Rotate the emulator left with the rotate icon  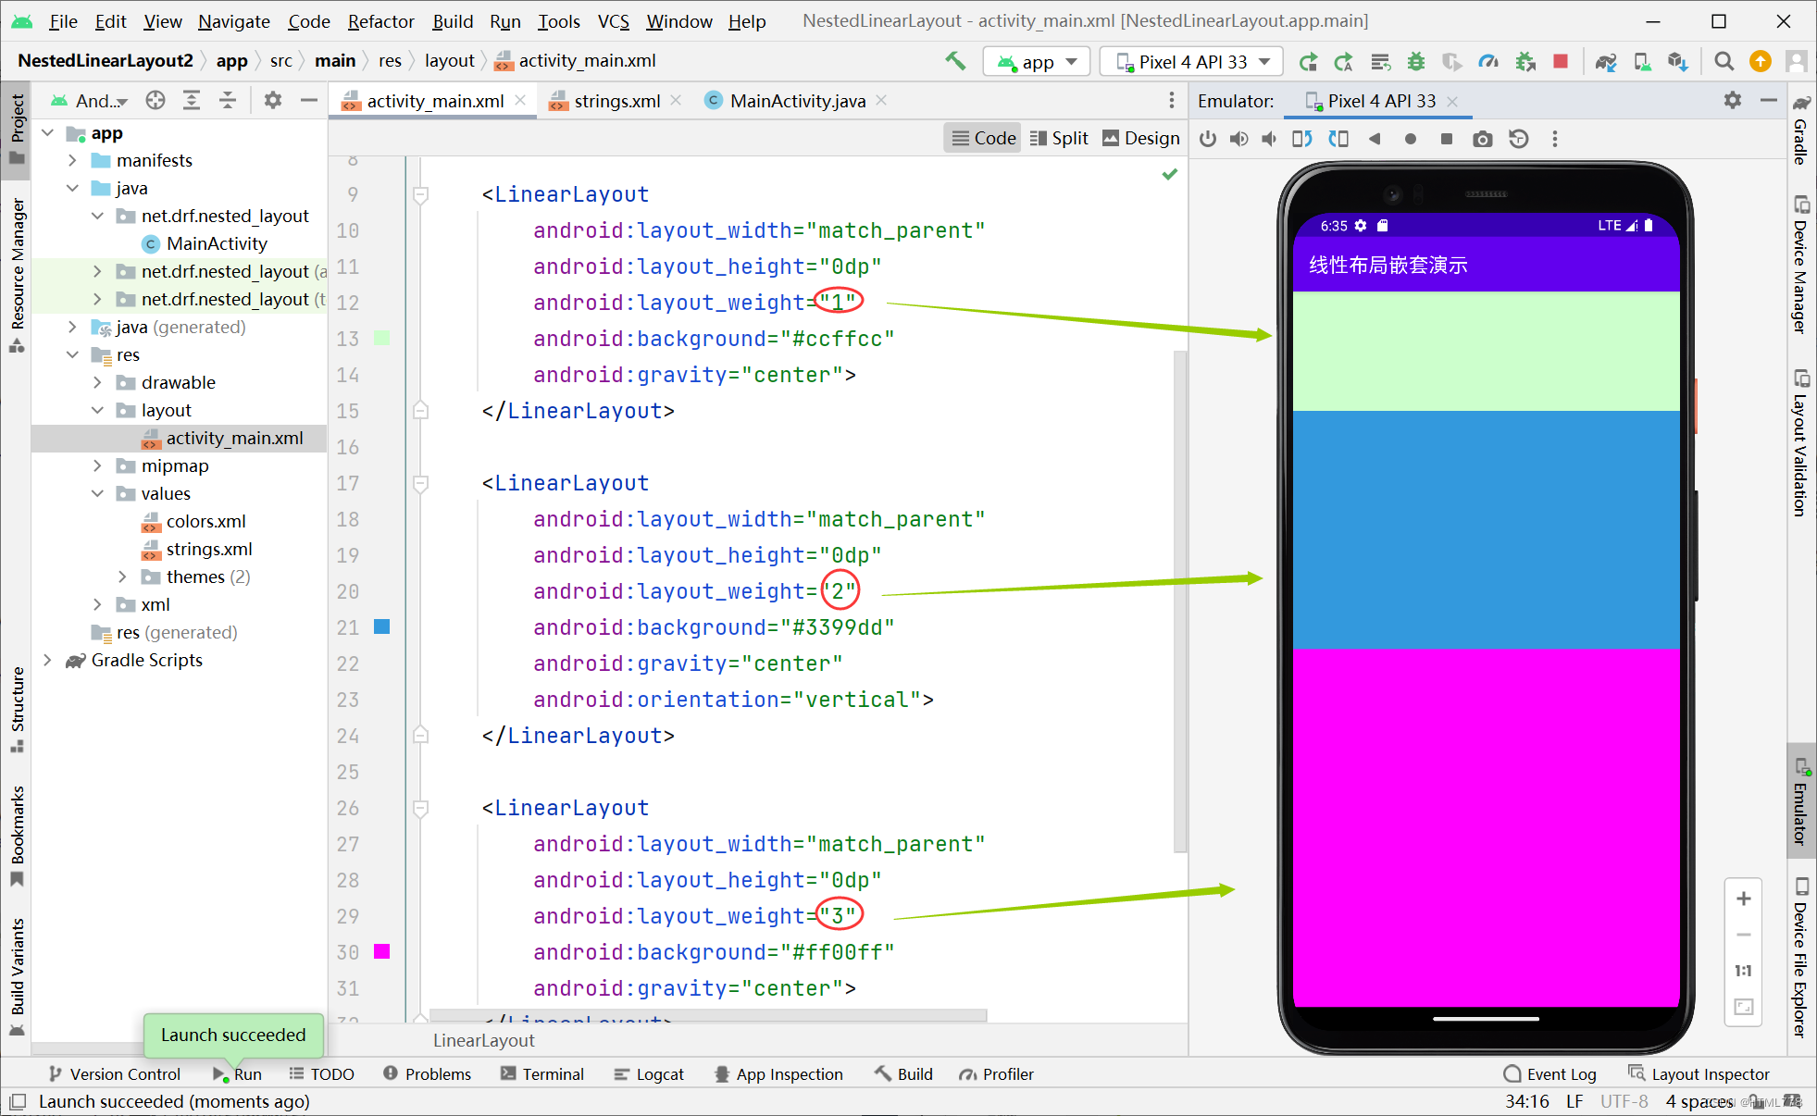(x=1301, y=139)
